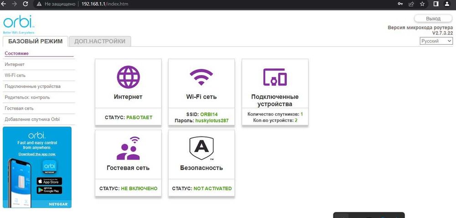
Task: Click the firmware version V2.7.3.22 text
Action: 442,33
